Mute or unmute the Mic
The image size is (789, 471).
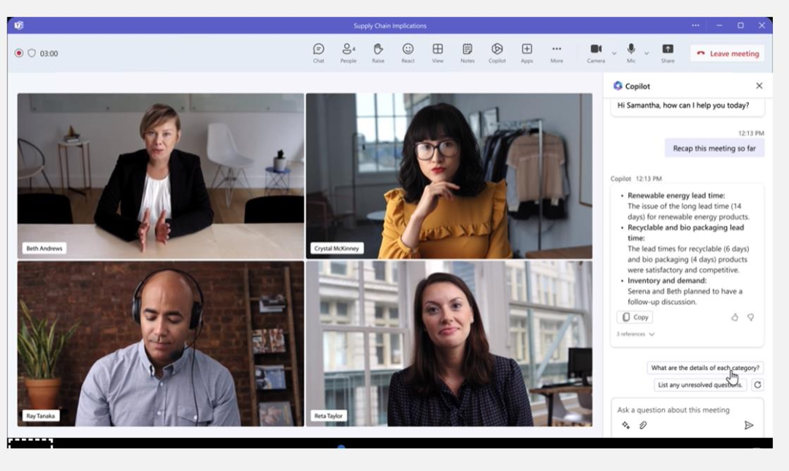coord(630,50)
